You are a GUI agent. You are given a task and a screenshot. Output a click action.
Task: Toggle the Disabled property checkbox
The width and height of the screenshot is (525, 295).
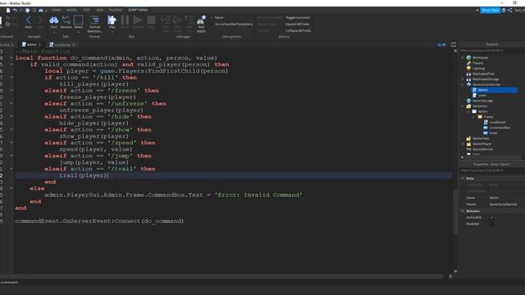click(491, 224)
